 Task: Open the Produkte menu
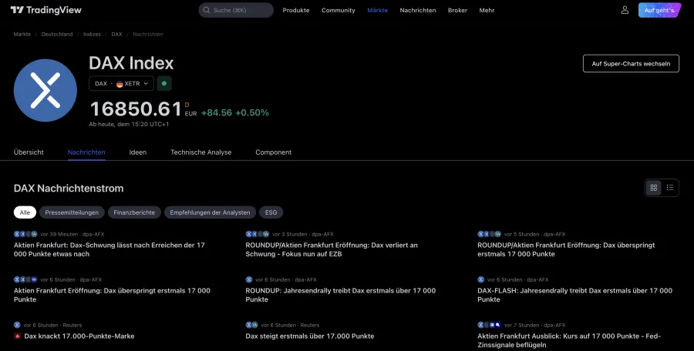pos(296,10)
